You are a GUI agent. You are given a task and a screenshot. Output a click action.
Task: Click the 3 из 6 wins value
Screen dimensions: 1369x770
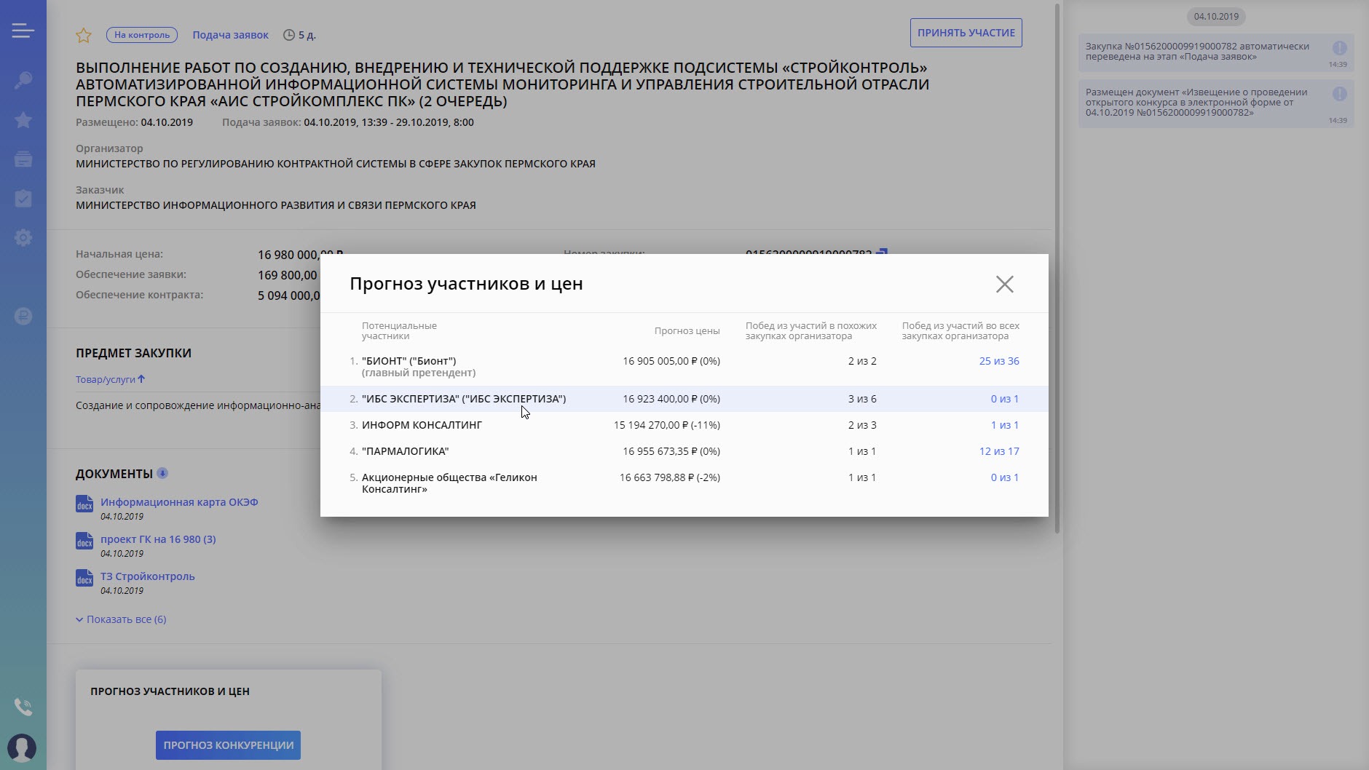pos(862,399)
